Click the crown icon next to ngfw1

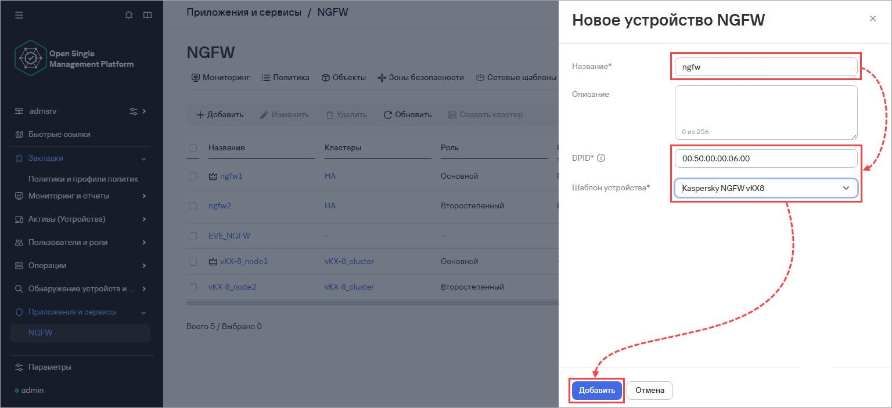(213, 176)
